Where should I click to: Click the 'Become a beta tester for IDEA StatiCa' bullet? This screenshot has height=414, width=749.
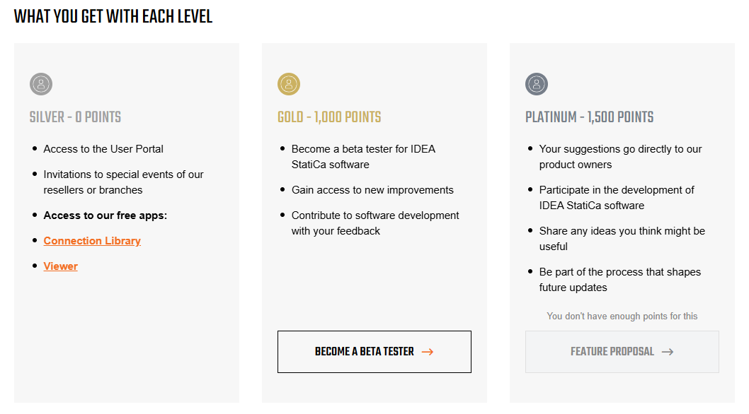[x=363, y=157]
